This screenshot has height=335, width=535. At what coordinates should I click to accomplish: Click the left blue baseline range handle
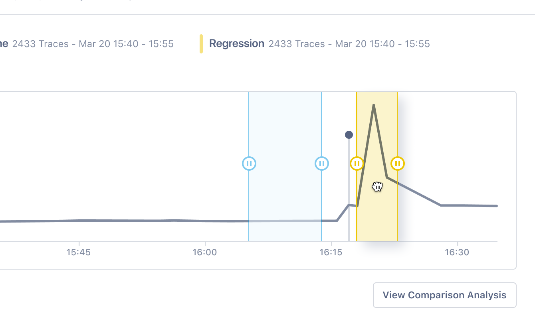click(x=249, y=164)
